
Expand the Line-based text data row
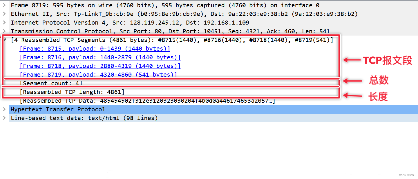4,118
